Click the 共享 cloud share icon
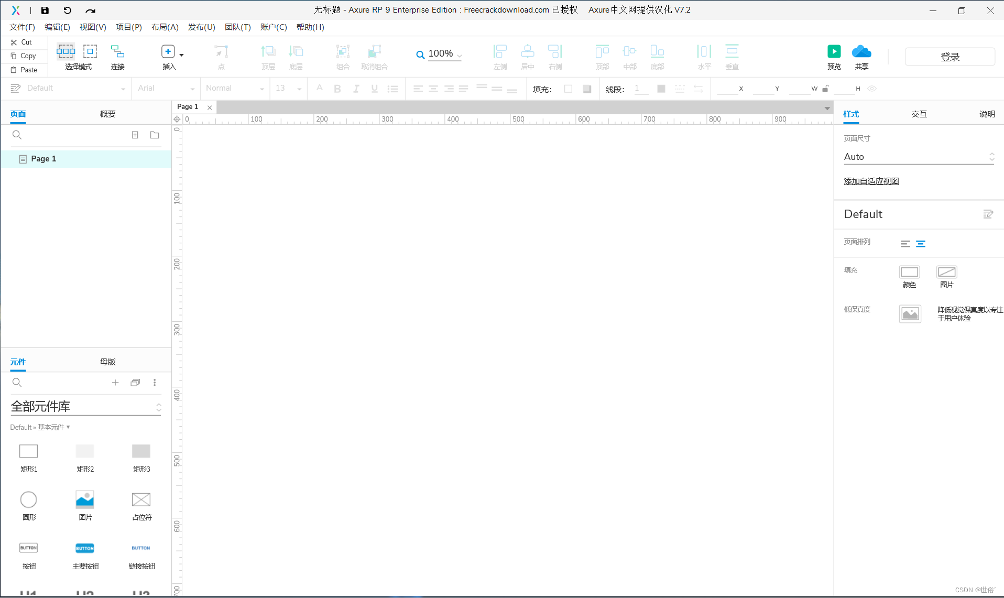The height and width of the screenshot is (598, 1004). tap(861, 51)
